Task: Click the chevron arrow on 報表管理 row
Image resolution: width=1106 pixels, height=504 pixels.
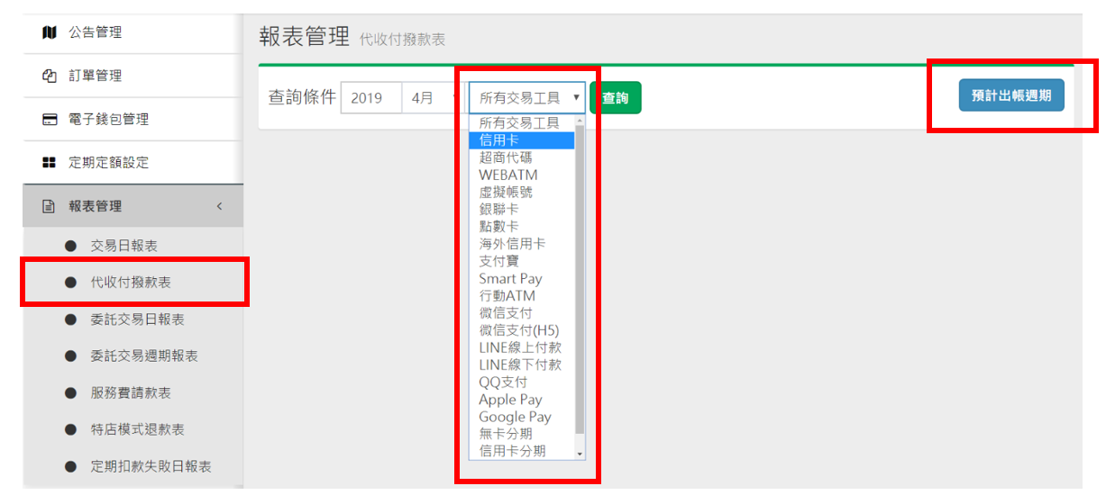Action: (x=219, y=206)
